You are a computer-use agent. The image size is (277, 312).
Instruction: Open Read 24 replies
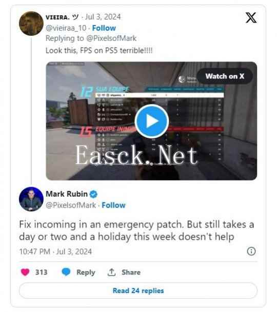(x=138, y=290)
